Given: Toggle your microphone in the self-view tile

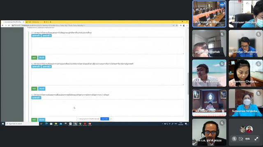Looking at the screenshot, I should pyautogui.click(x=234, y=139).
